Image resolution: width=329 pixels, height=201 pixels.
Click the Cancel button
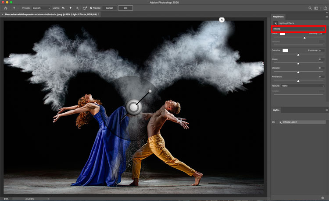tap(109, 8)
